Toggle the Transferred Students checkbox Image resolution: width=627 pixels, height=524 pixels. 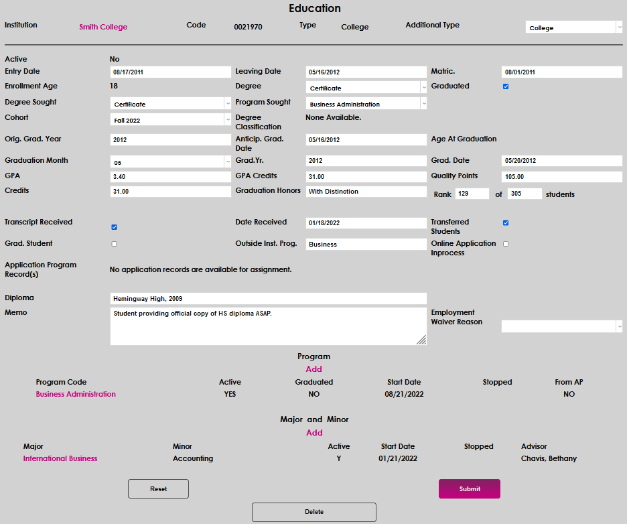pyautogui.click(x=506, y=222)
